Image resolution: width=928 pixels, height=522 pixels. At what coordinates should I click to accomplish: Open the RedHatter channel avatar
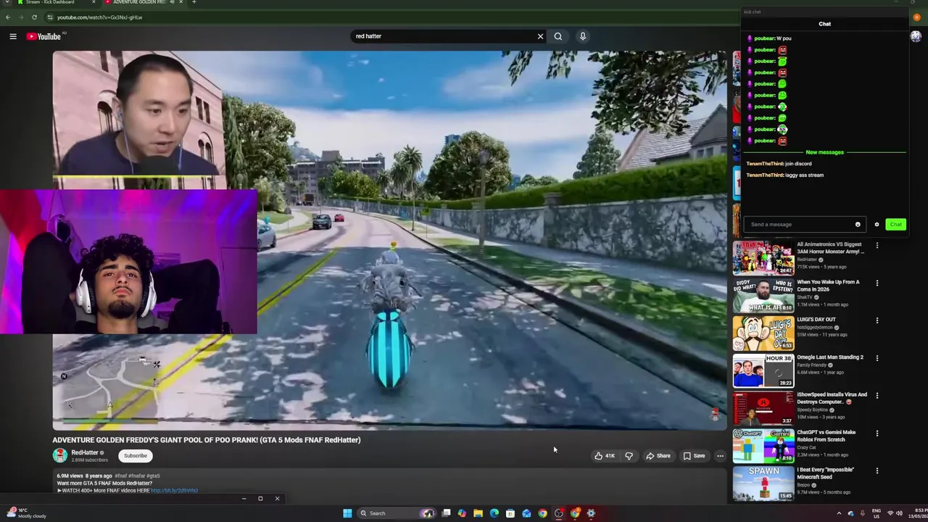click(x=60, y=455)
